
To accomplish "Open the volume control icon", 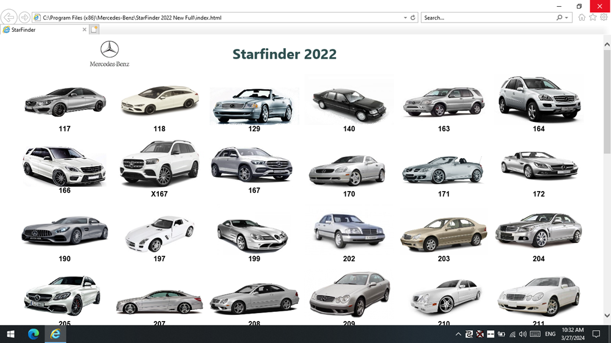I will [x=523, y=334].
